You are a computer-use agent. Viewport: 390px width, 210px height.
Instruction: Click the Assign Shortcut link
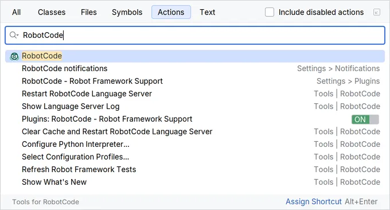click(x=313, y=201)
